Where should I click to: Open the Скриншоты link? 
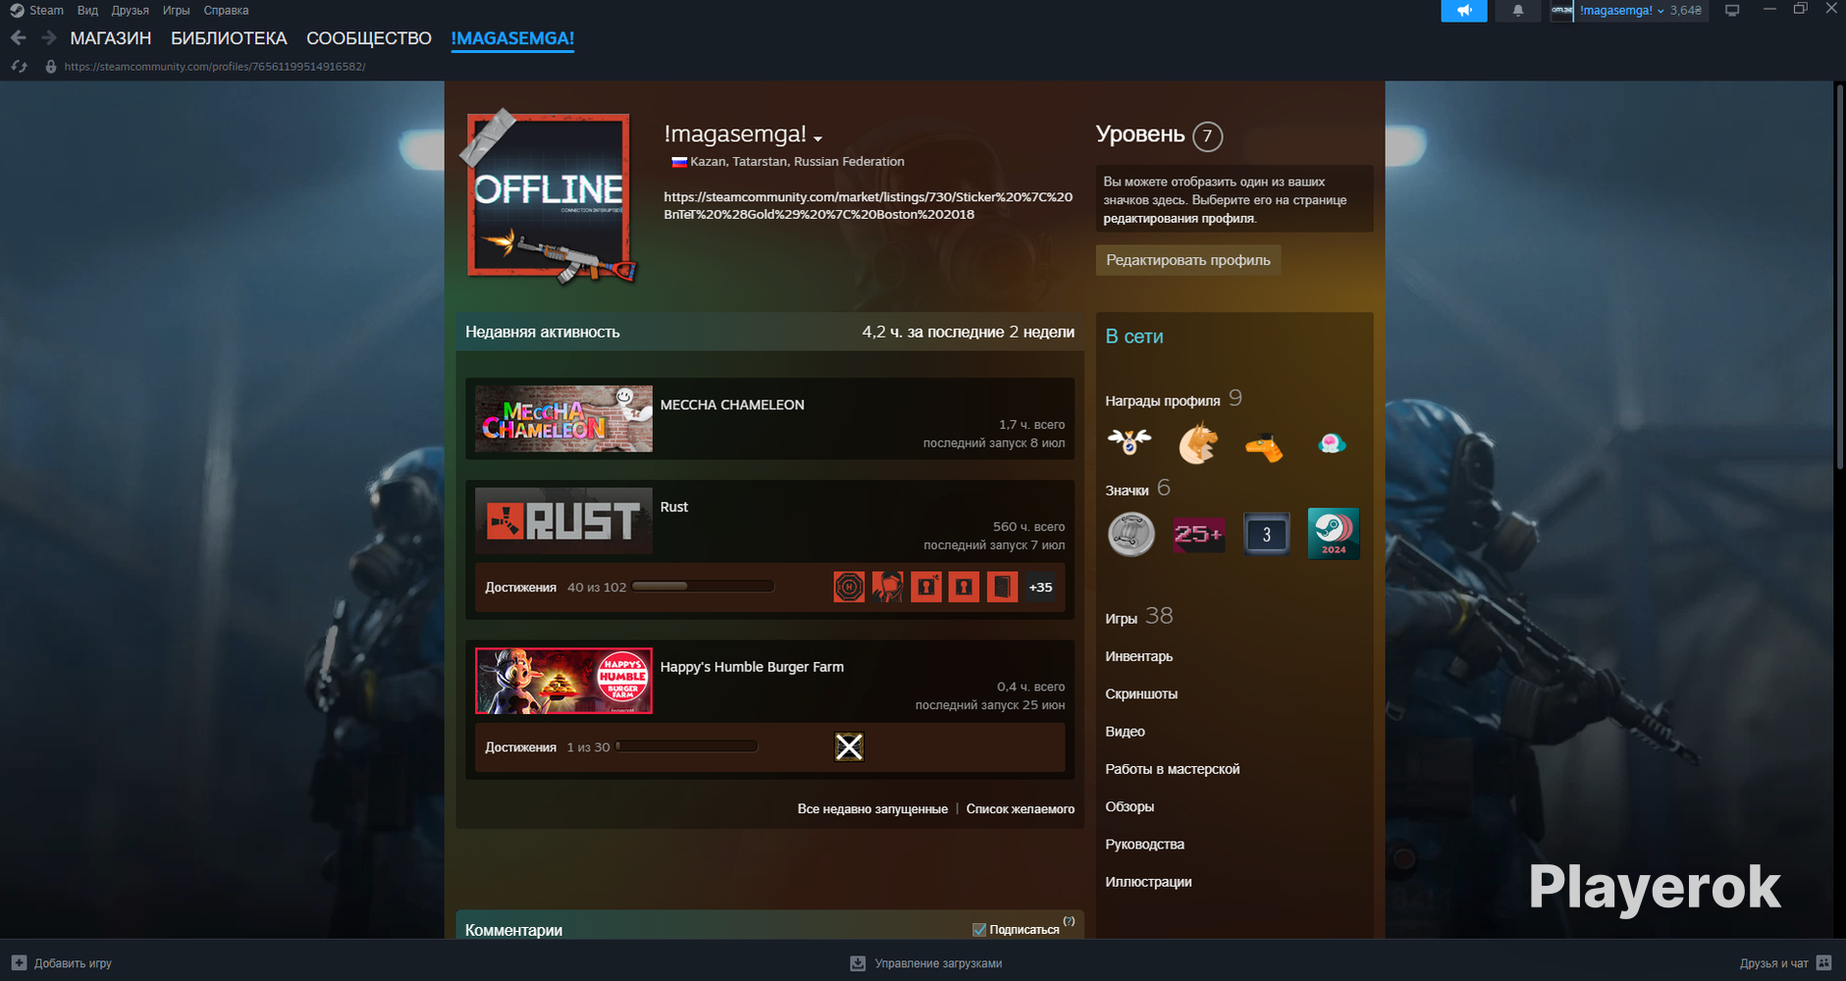(1141, 694)
